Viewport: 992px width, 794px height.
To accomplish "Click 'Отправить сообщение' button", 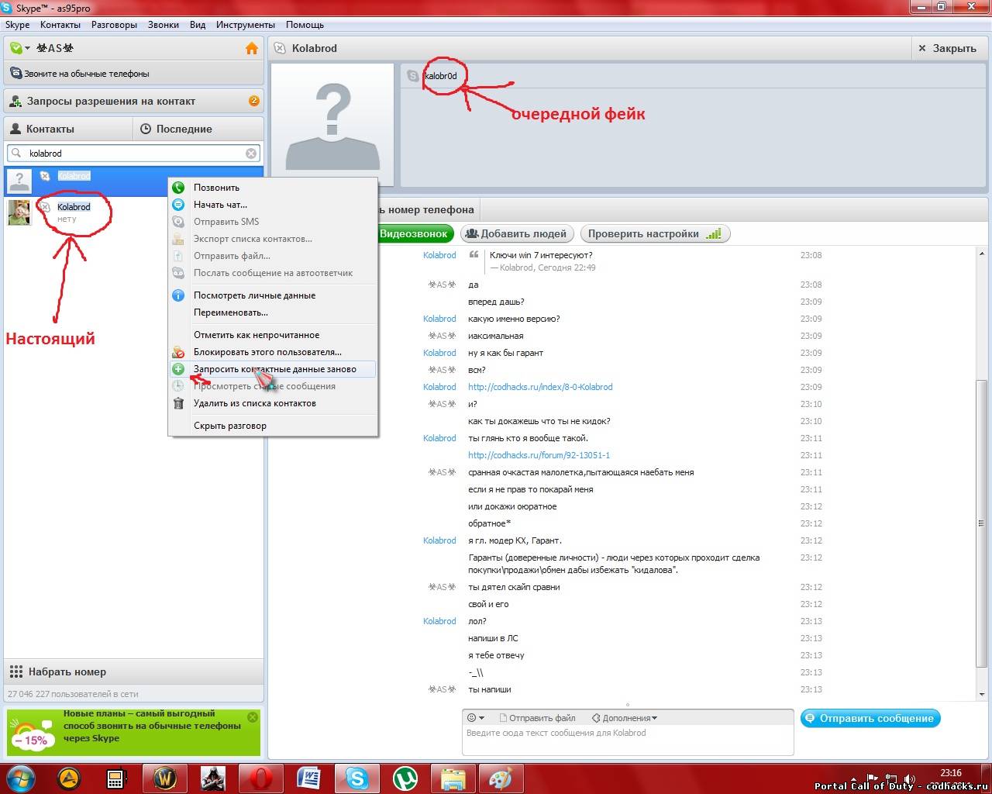I will 870,718.
